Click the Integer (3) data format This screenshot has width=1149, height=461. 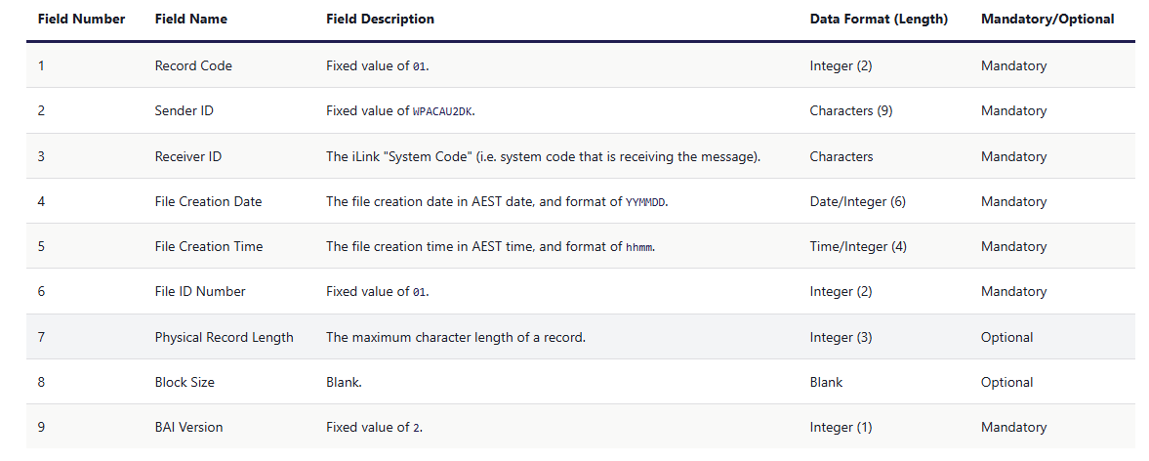[841, 337]
